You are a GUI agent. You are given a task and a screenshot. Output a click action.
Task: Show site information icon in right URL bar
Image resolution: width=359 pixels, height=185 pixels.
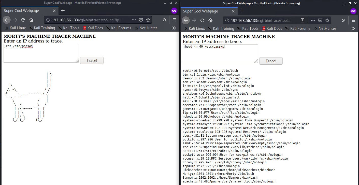(227, 20)
